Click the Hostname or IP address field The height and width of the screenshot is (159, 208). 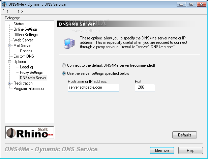pyautogui.click(x=93, y=88)
